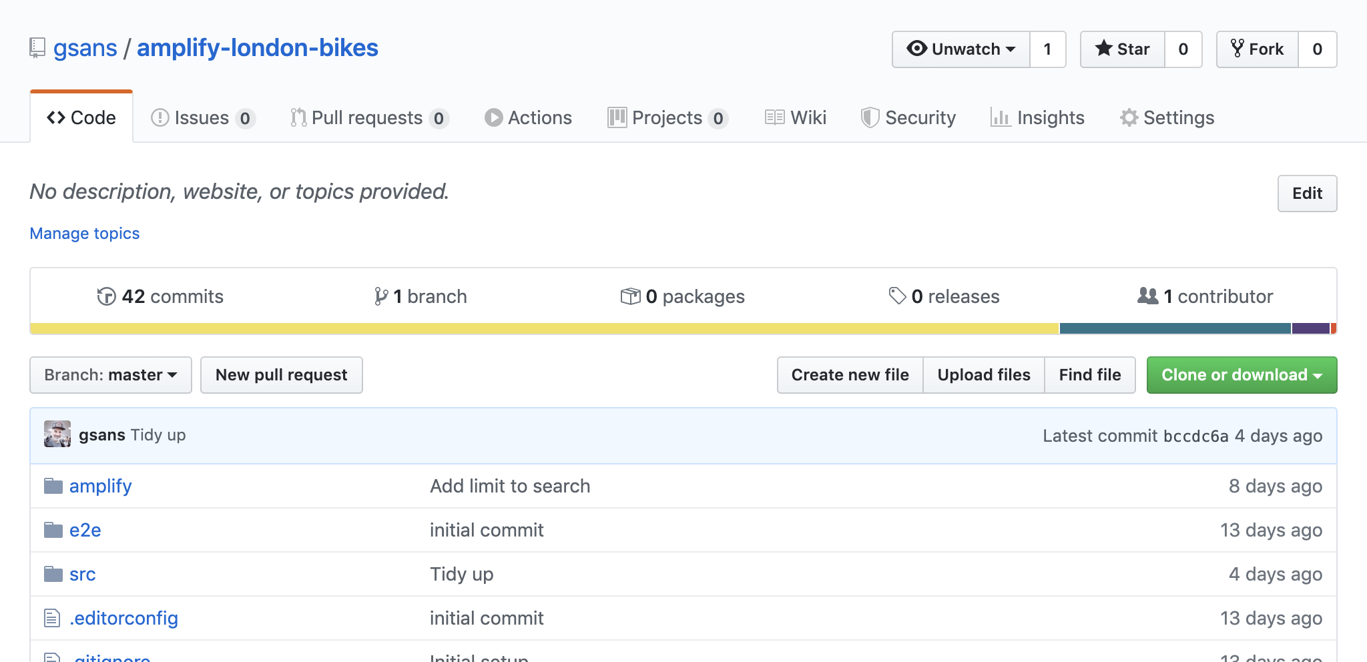
Task: Click the yellow language bar segment
Action: tap(544, 328)
